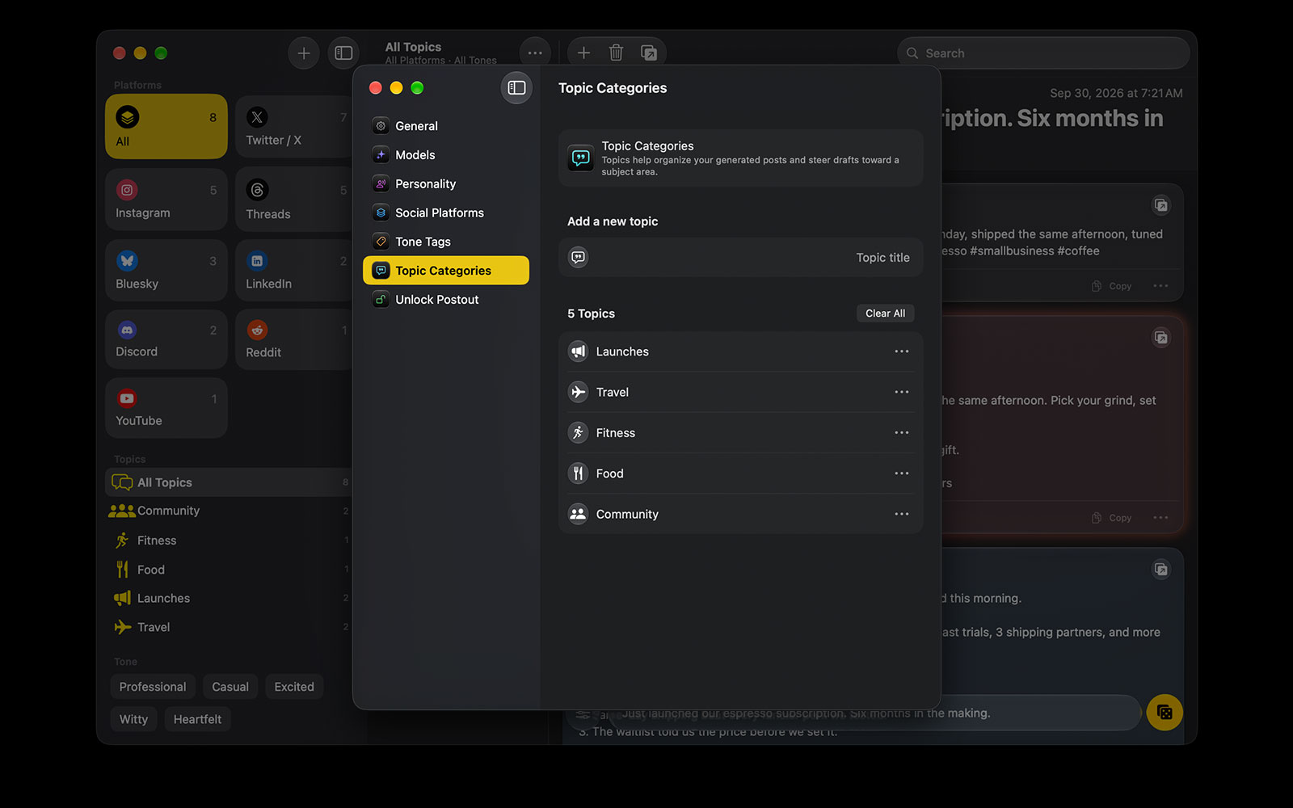This screenshot has width=1293, height=808.
Task: Click the Community people icon in topics list
Action: 578,514
